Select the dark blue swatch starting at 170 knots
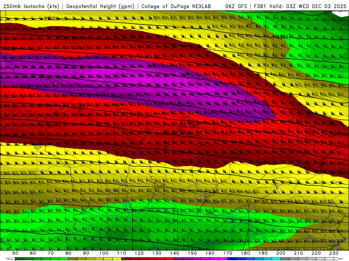 click(x=232, y=259)
